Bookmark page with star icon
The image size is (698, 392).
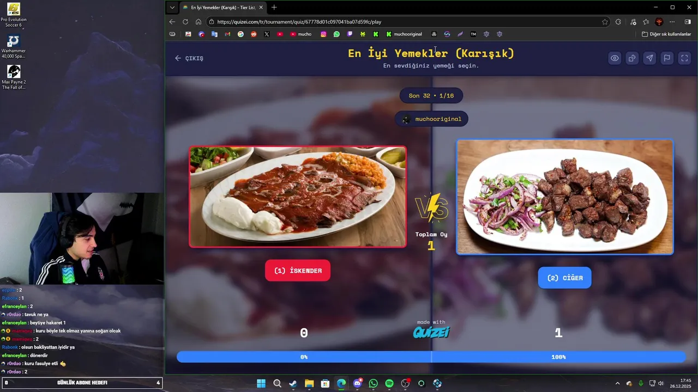[x=605, y=22]
